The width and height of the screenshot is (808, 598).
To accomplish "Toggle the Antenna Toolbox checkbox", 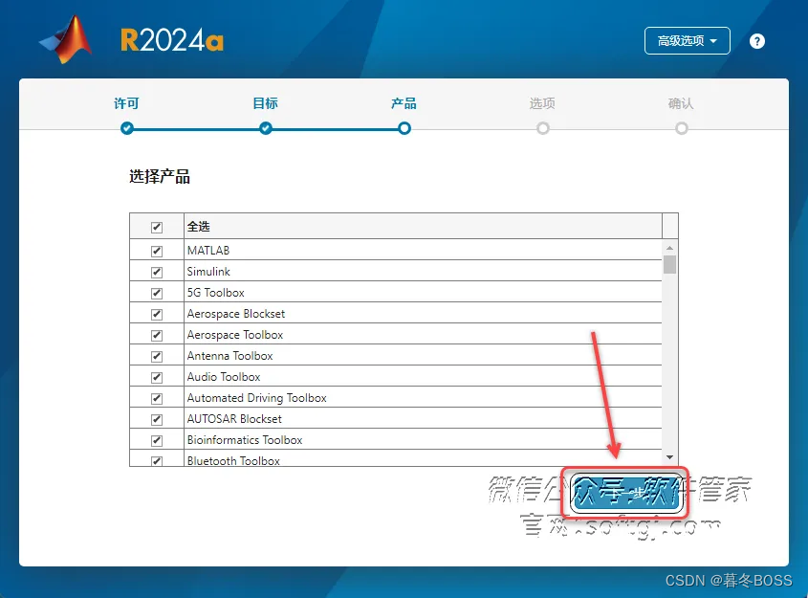I will [x=157, y=357].
